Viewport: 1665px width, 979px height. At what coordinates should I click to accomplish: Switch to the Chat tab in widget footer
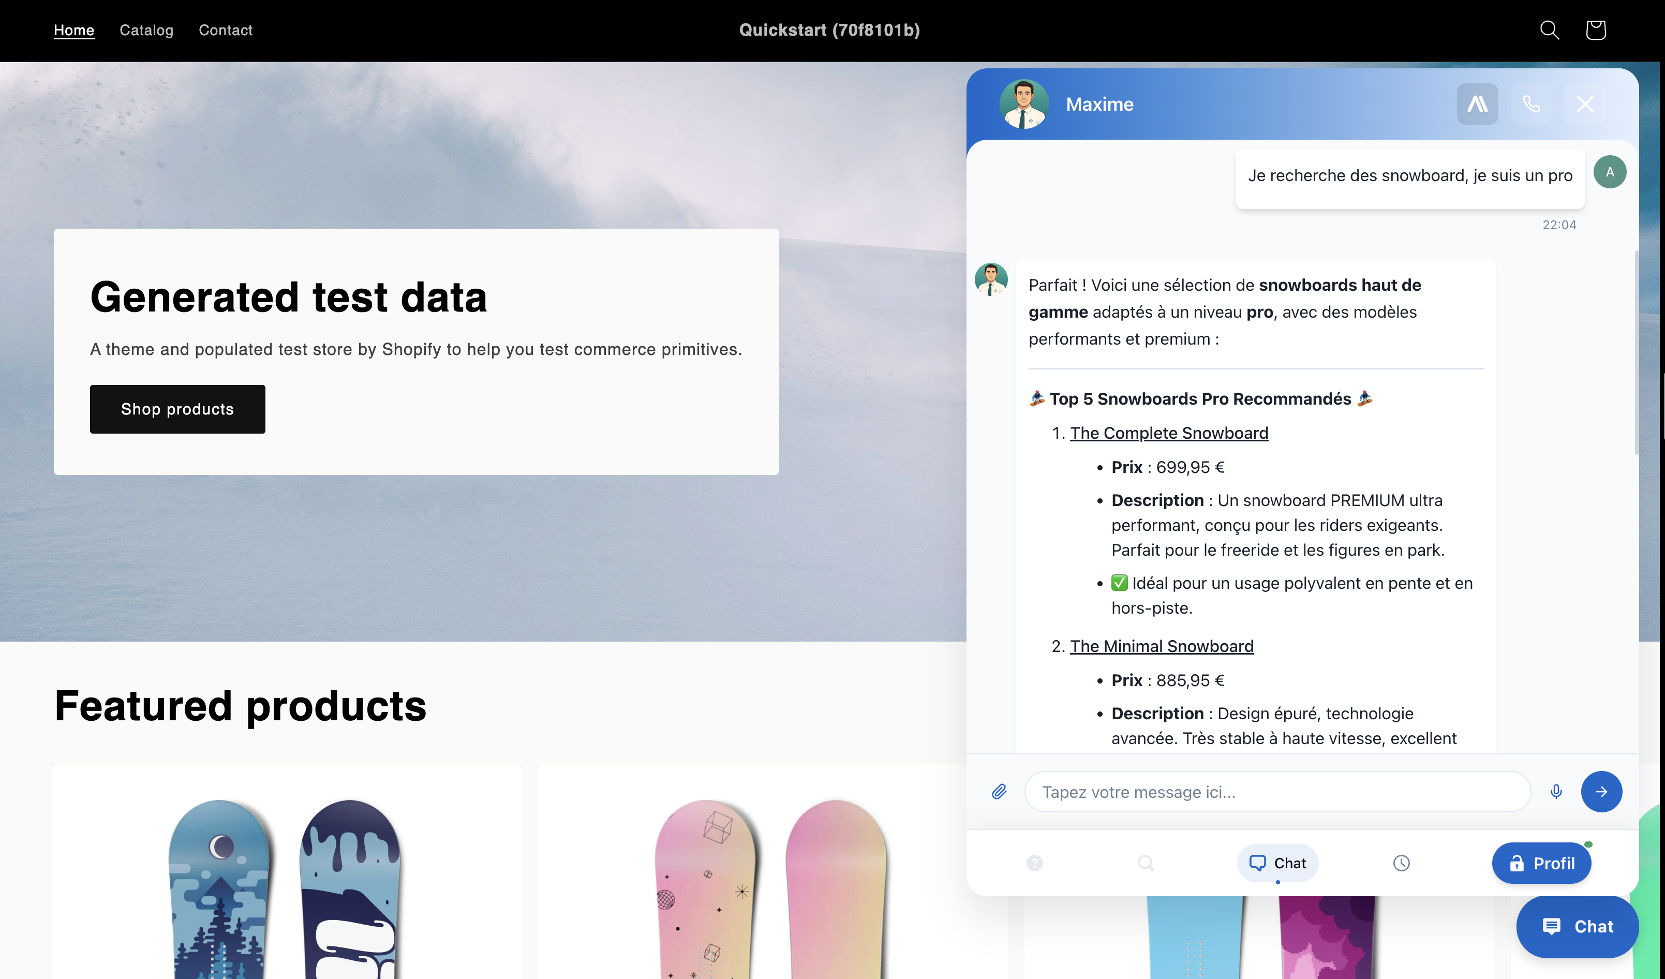pos(1277,863)
